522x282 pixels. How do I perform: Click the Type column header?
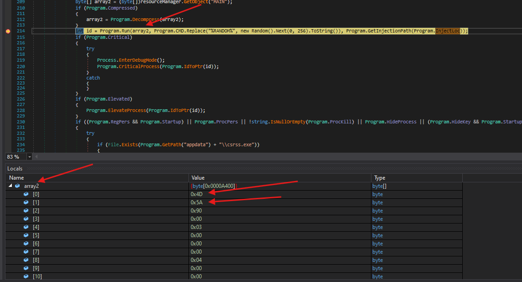coord(417,178)
